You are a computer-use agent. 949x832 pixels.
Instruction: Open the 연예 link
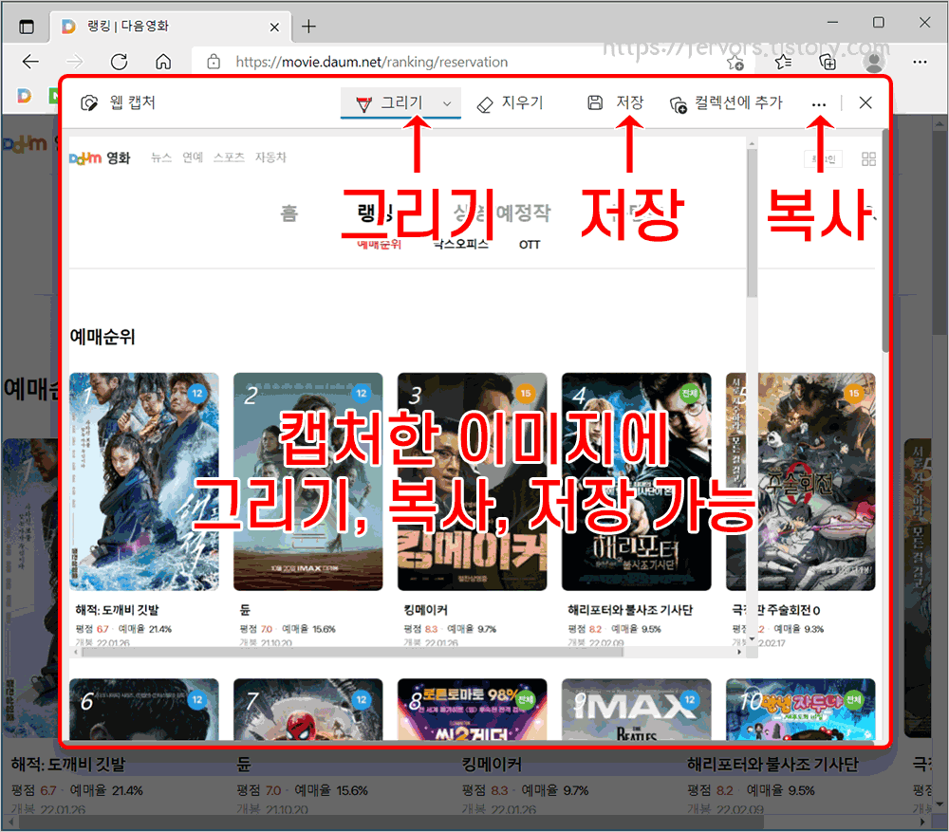tap(193, 157)
